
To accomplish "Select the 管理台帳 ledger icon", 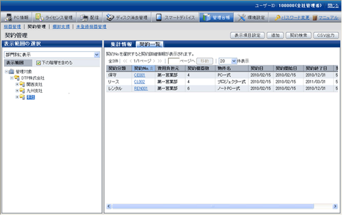I will [206, 18].
